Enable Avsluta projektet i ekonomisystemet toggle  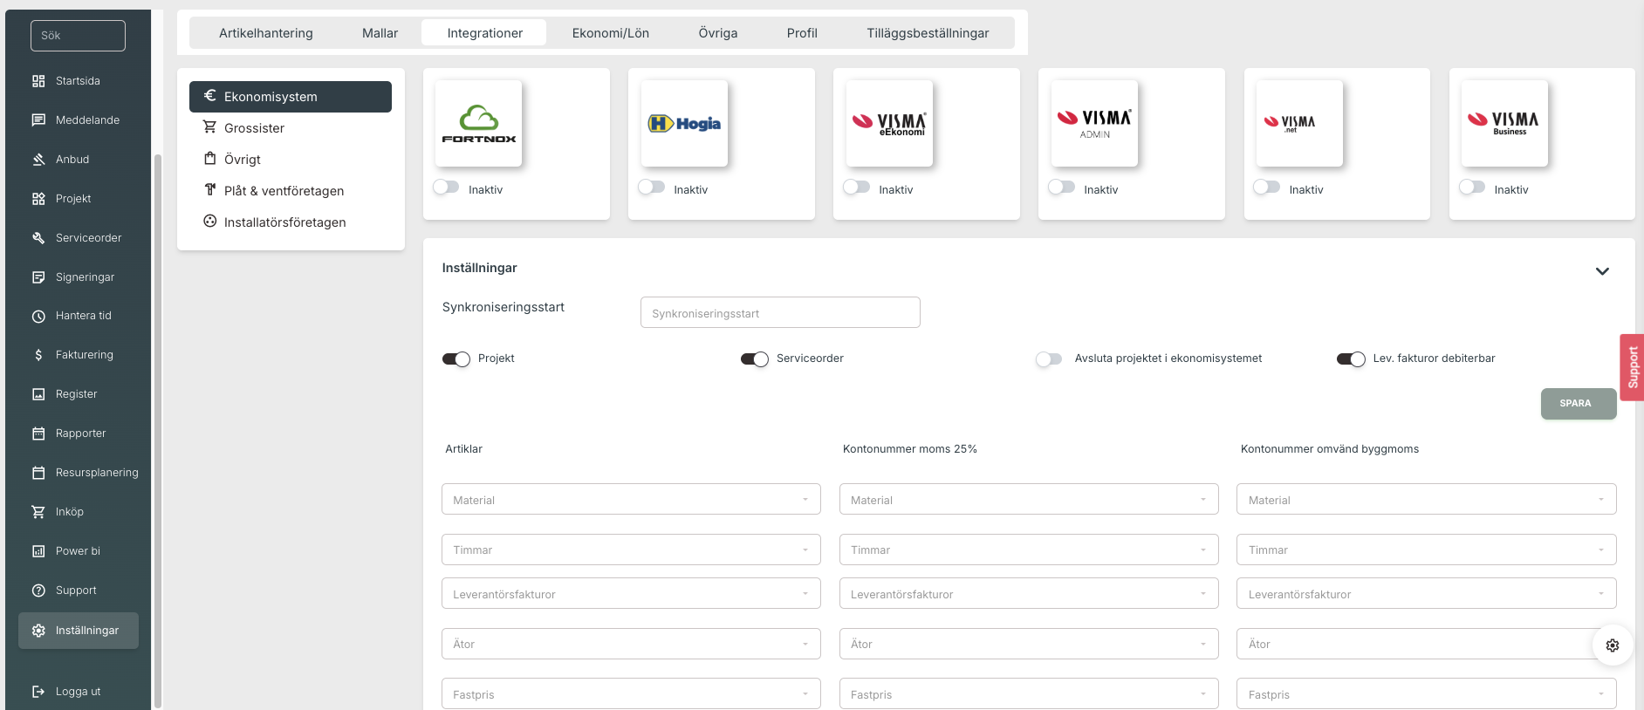[1049, 359]
